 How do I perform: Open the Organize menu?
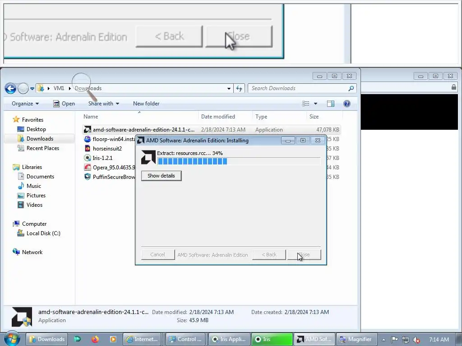coord(25,104)
